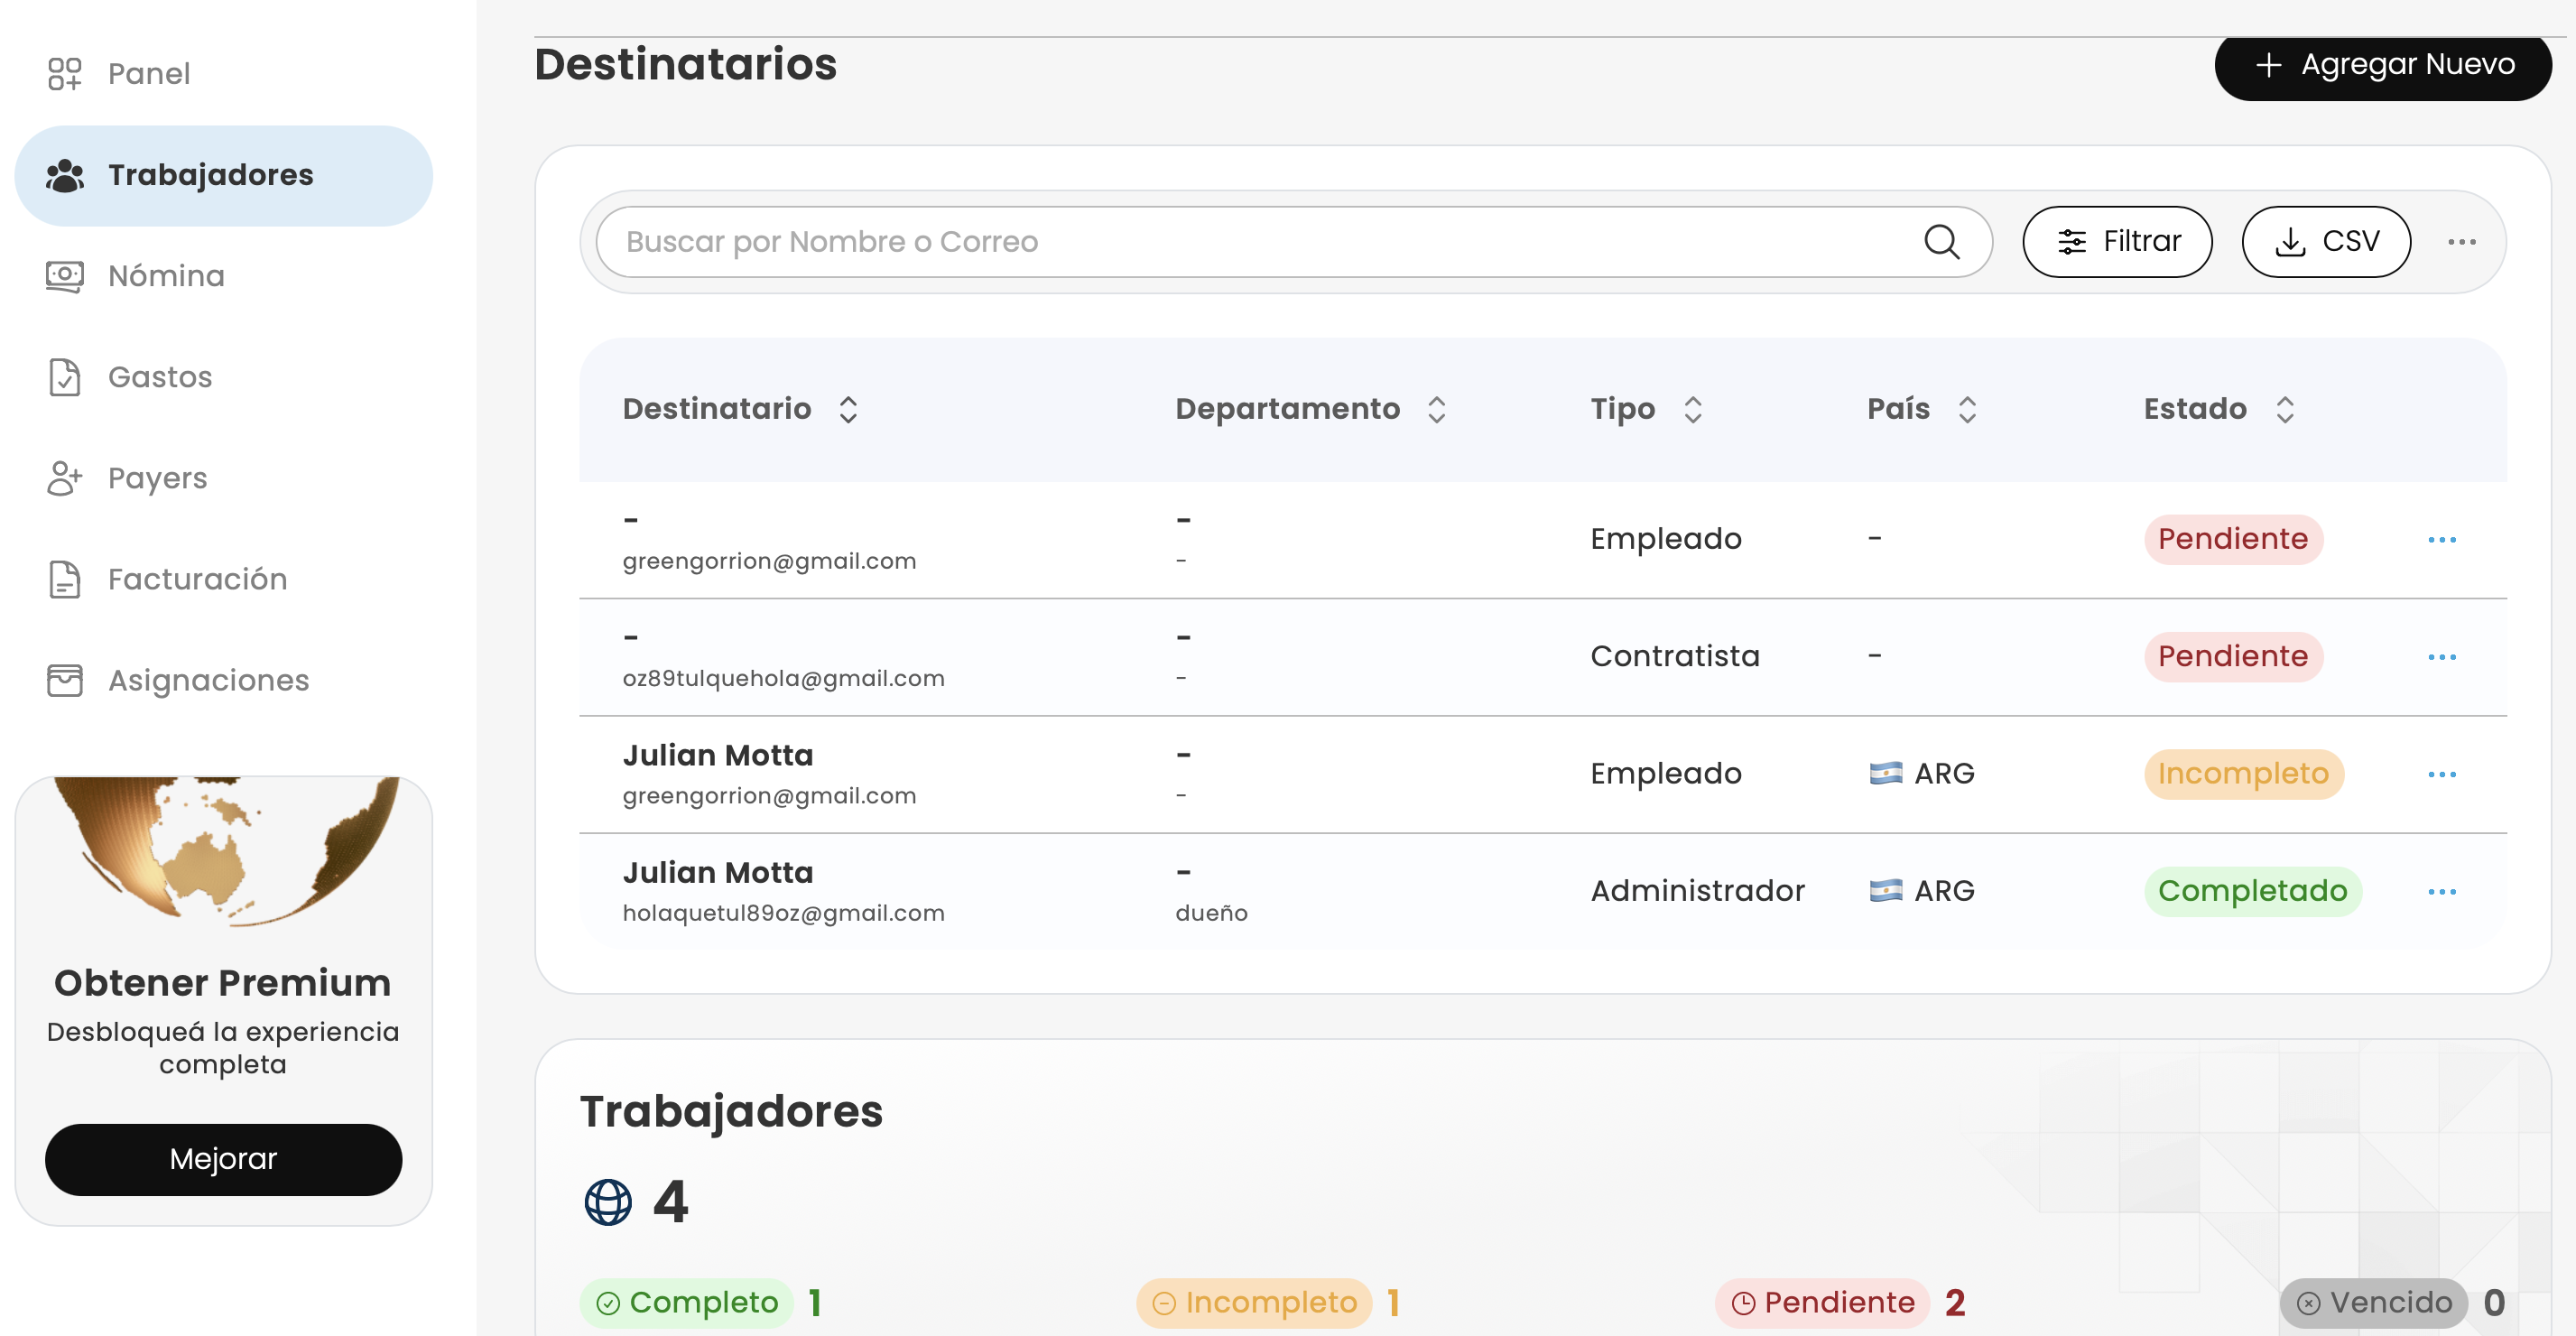Open row menu for oz89tulquehola@gmail.com
The height and width of the screenshot is (1336, 2576).
(x=2441, y=657)
